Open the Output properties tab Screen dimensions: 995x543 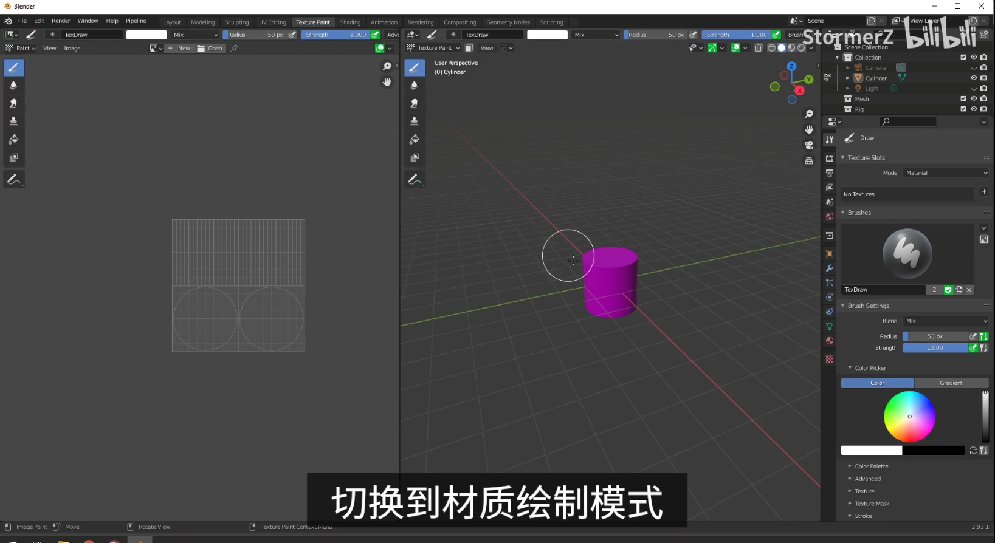(830, 173)
